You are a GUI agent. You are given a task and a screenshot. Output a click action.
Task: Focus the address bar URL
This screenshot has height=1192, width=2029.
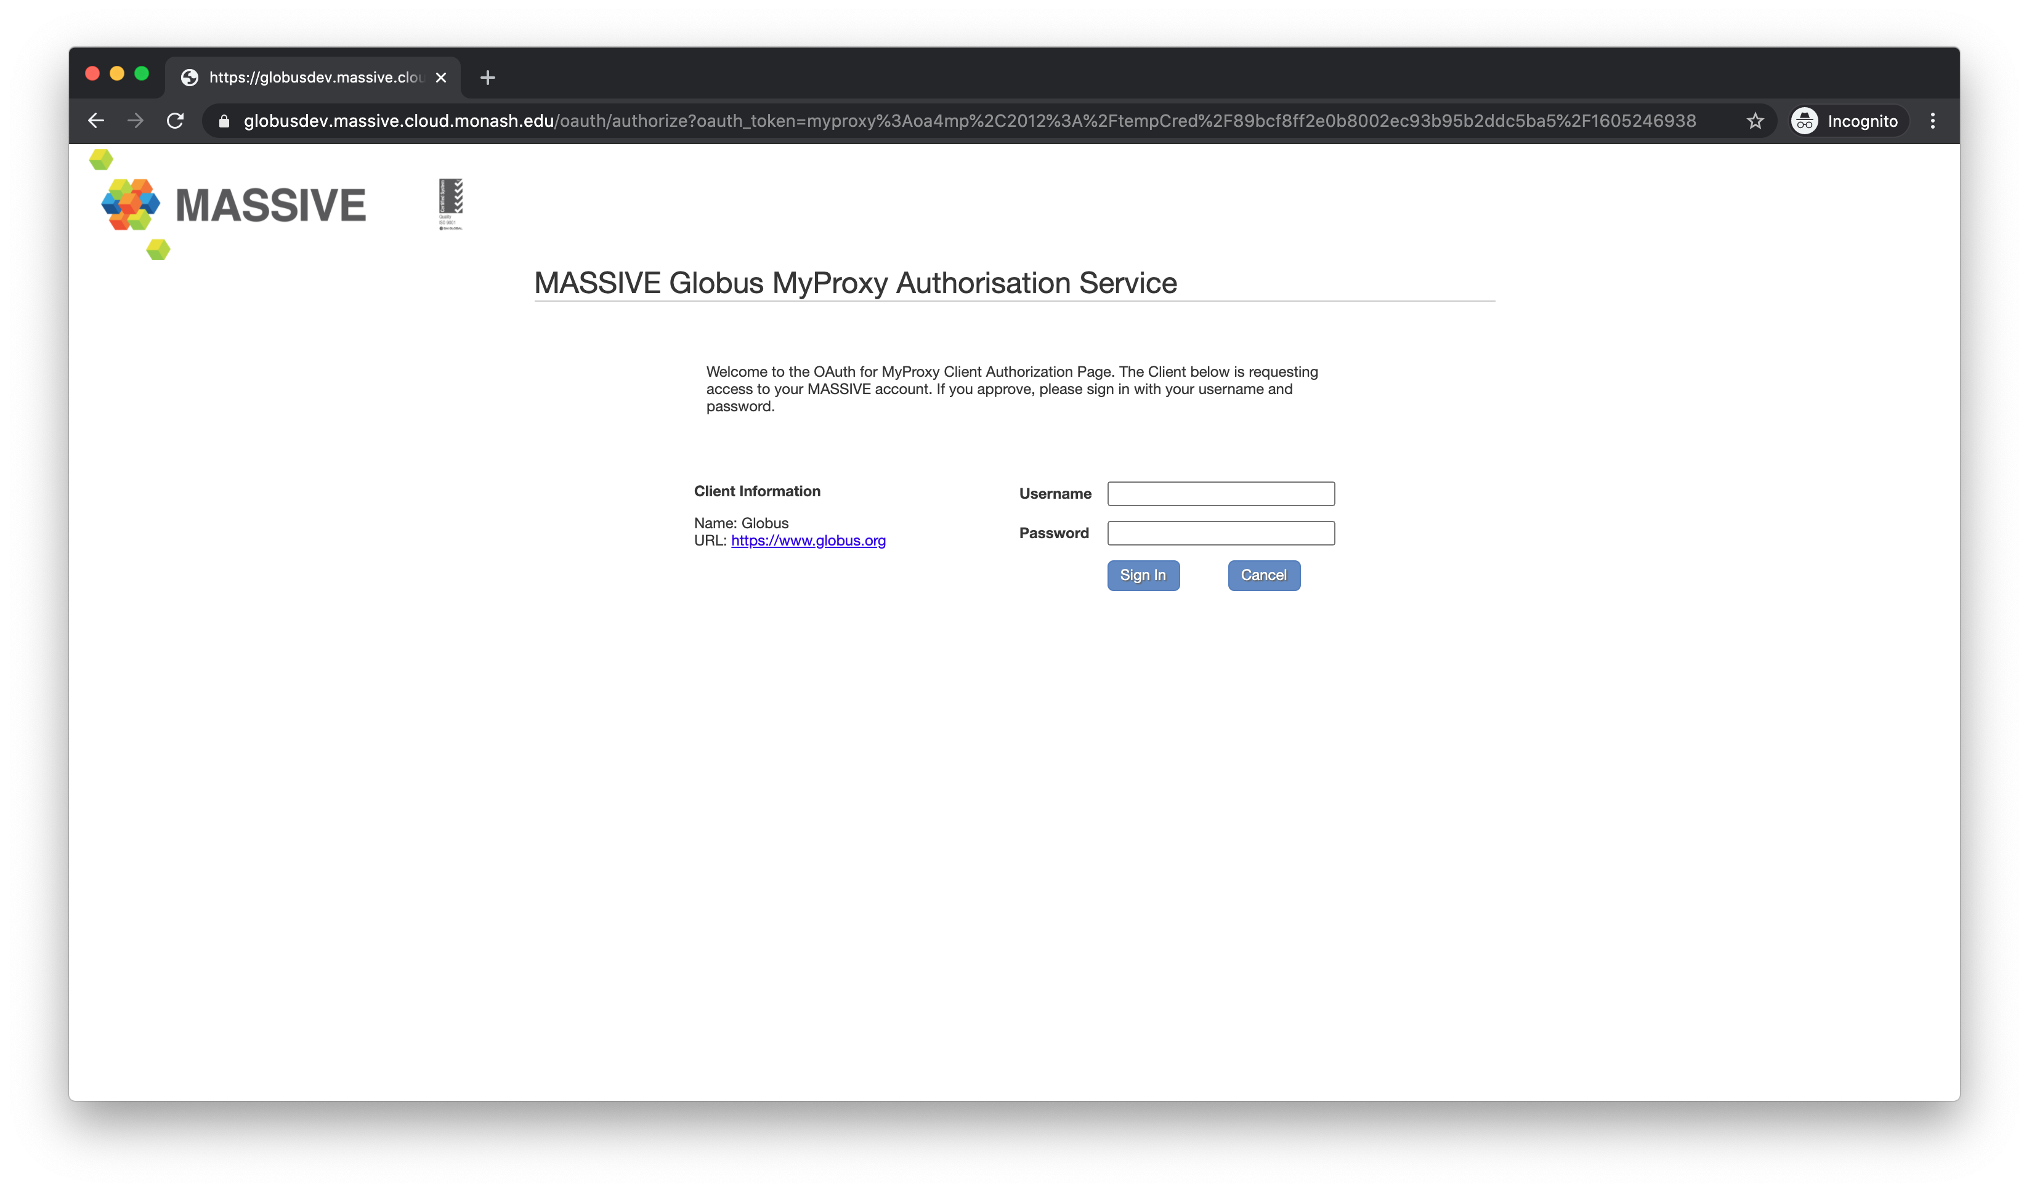(970, 121)
